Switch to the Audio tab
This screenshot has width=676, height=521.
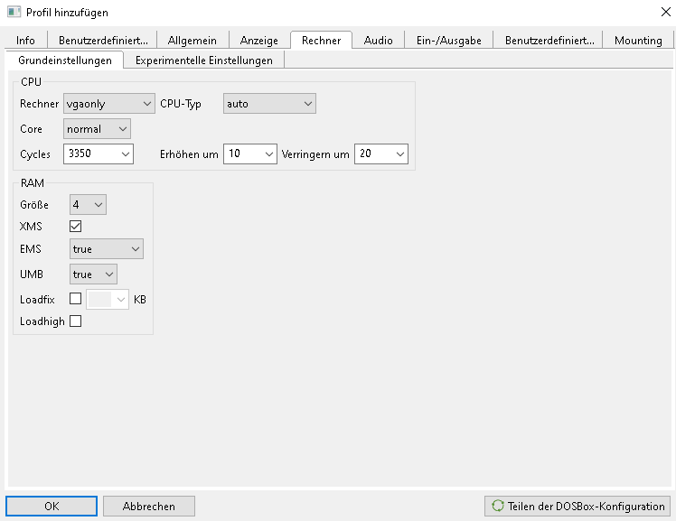[x=378, y=41]
